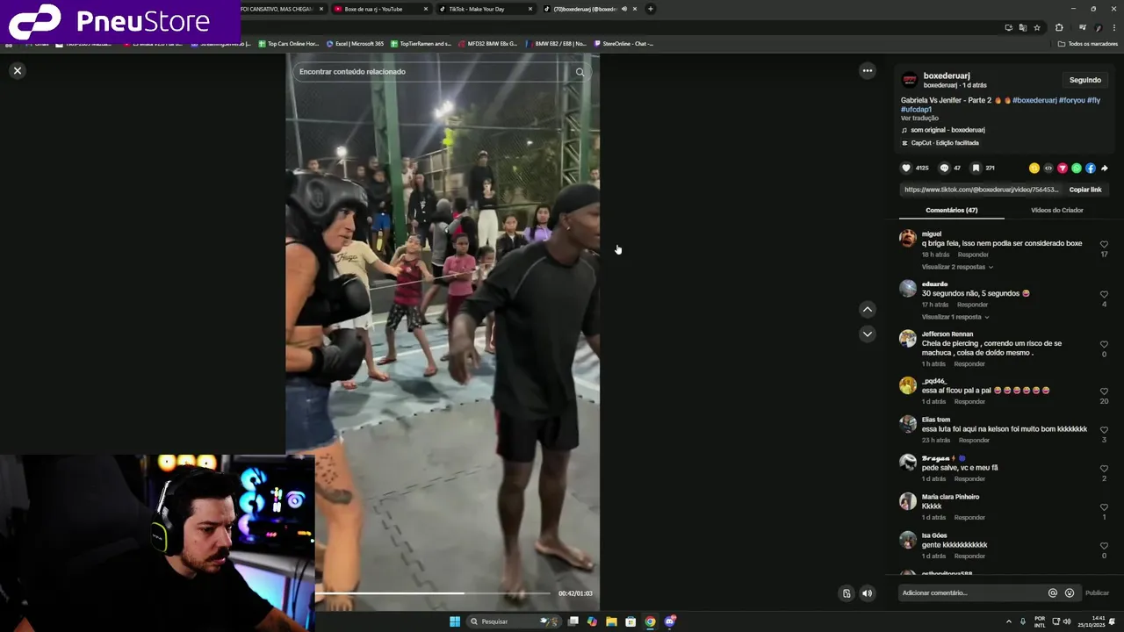1124x632 pixels.
Task: Open more share options arrow
Action: [x=1104, y=168]
